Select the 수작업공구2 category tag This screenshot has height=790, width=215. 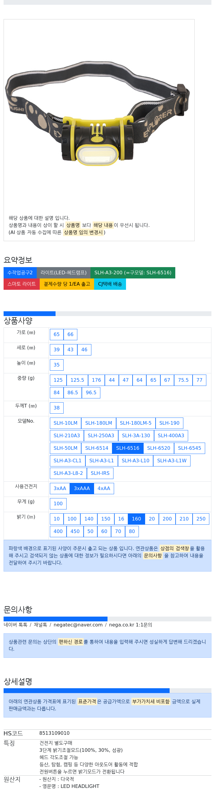[x=20, y=273]
